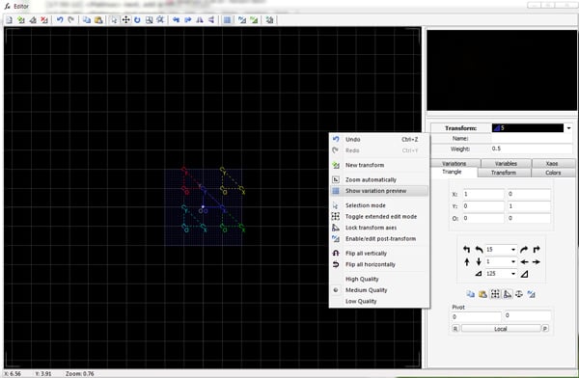Click the flip vertical toolbar icon
This screenshot has height=378, width=579.
coord(211,20)
